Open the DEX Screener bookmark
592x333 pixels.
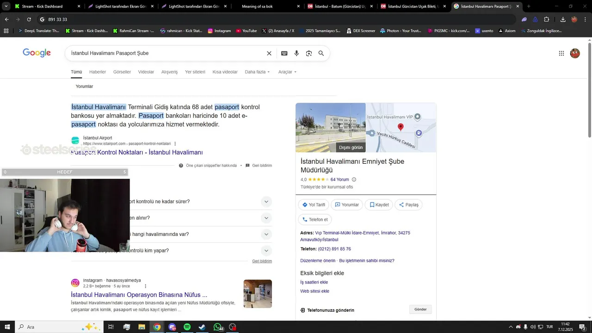[x=360, y=31]
